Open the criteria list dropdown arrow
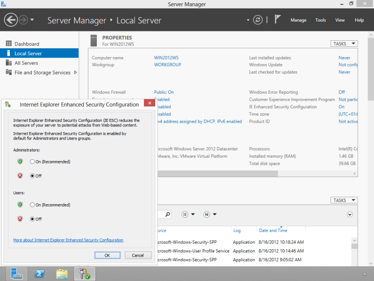The height and width of the screenshot is (281, 374). pos(193,214)
